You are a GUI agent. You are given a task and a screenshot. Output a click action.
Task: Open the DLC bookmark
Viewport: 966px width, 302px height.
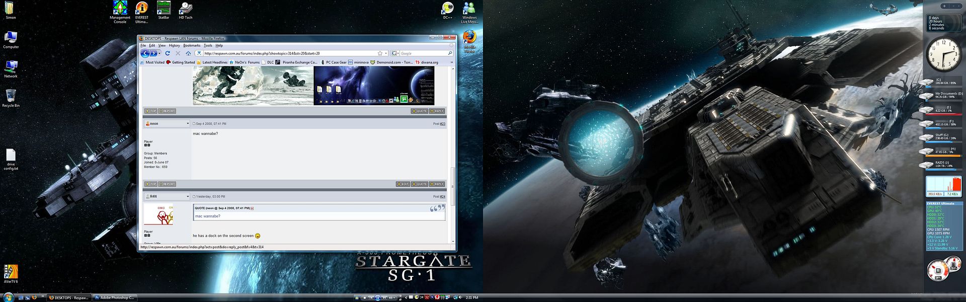tap(268, 62)
